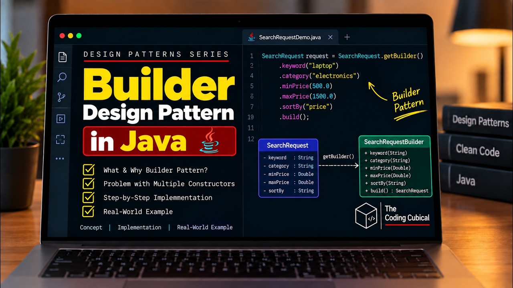Open the Explorer file icon in sidebar
This screenshot has width=513, height=288.
62,57
